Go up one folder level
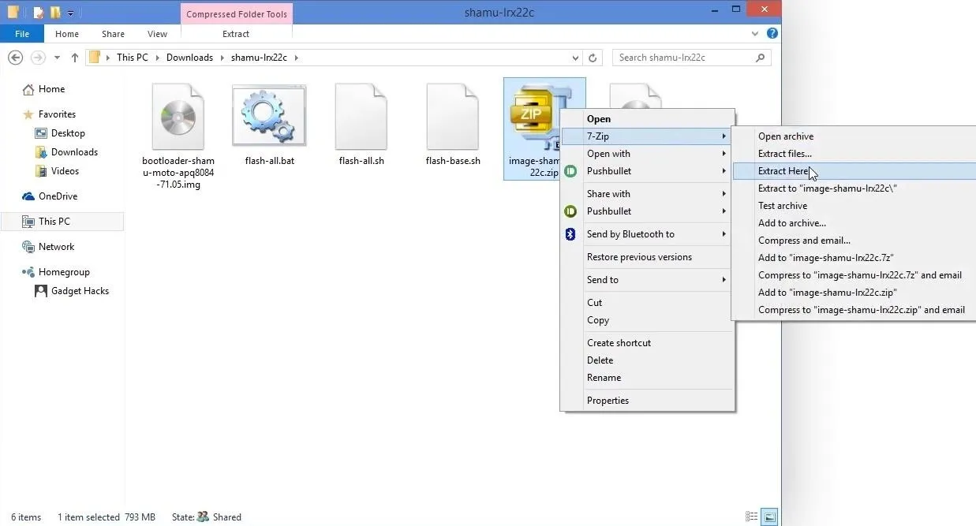 tap(75, 58)
